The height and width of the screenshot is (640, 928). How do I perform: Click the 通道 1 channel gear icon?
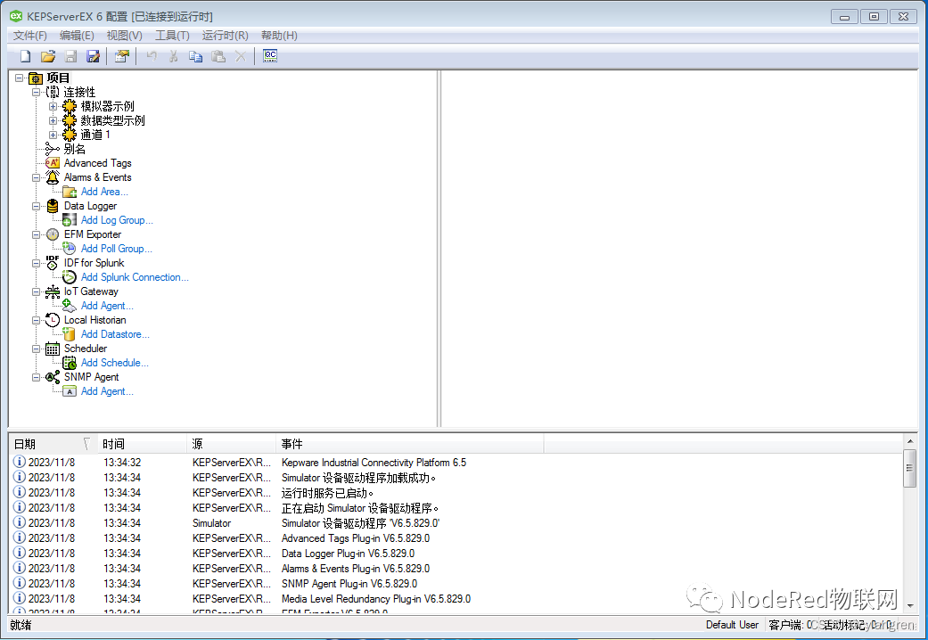pos(70,135)
